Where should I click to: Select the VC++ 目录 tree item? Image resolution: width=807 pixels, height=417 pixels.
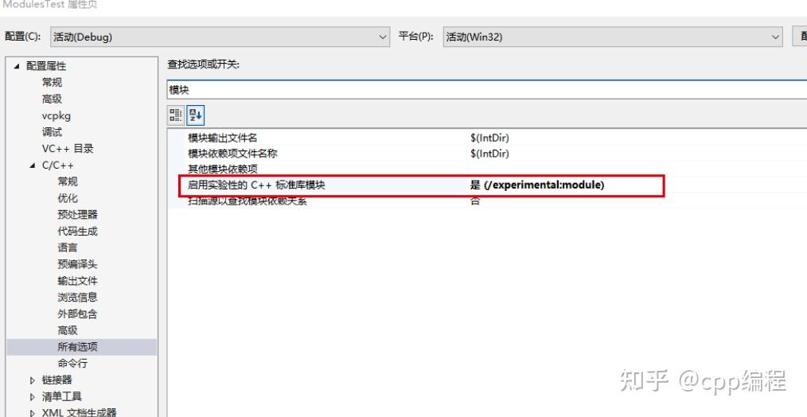68,149
